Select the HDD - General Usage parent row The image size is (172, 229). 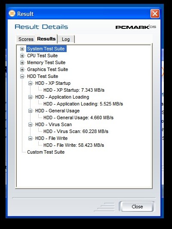coord(58,111)
